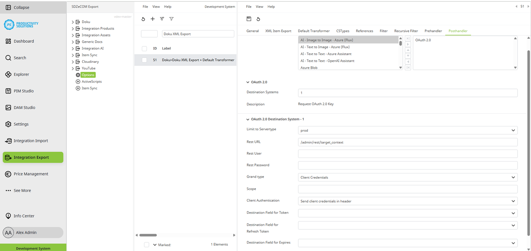Open the View menu
Screen dimensions: 531x251
click(156, 6)
